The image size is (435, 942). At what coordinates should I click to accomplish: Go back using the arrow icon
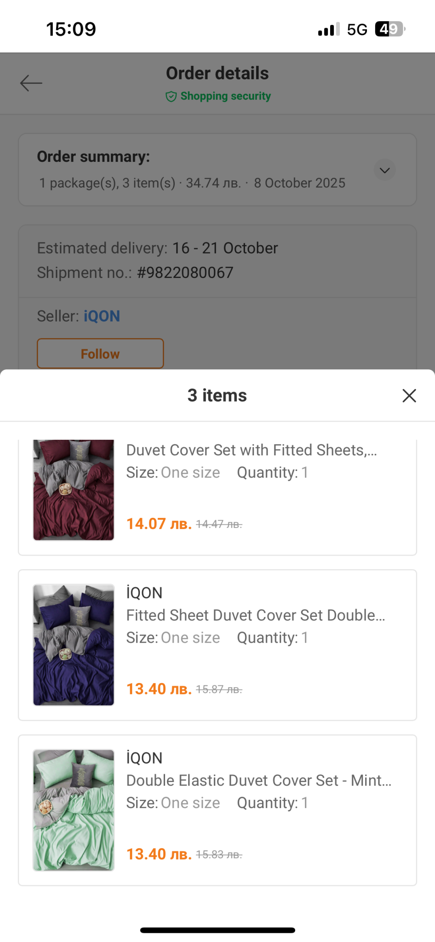coord(31,83)
